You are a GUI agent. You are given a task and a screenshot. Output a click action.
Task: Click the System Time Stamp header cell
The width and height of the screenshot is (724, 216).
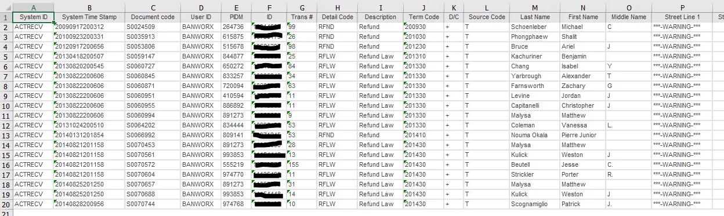coord(89,17)
